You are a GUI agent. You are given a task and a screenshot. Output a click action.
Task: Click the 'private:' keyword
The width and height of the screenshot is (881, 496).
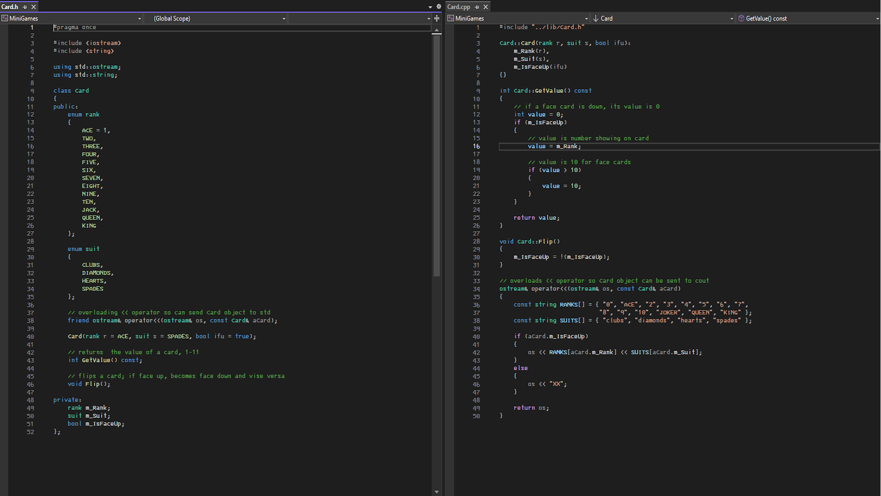(x=67, y=400)
